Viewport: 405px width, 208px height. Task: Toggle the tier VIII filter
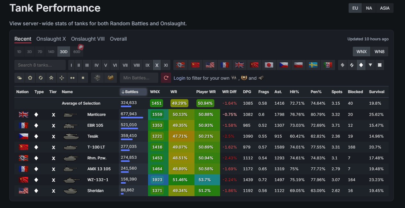[x=136, y=65]
